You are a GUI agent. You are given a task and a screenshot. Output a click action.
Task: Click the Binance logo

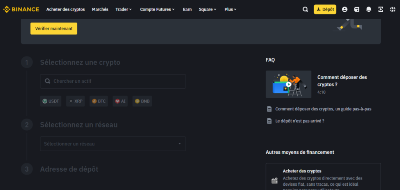pos(21,9)
